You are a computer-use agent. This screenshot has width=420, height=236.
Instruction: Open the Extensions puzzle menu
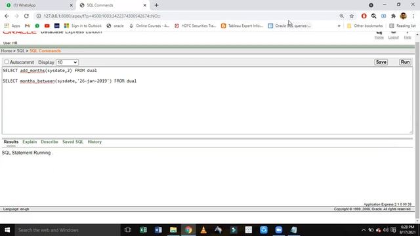click(x=393, y=16)
